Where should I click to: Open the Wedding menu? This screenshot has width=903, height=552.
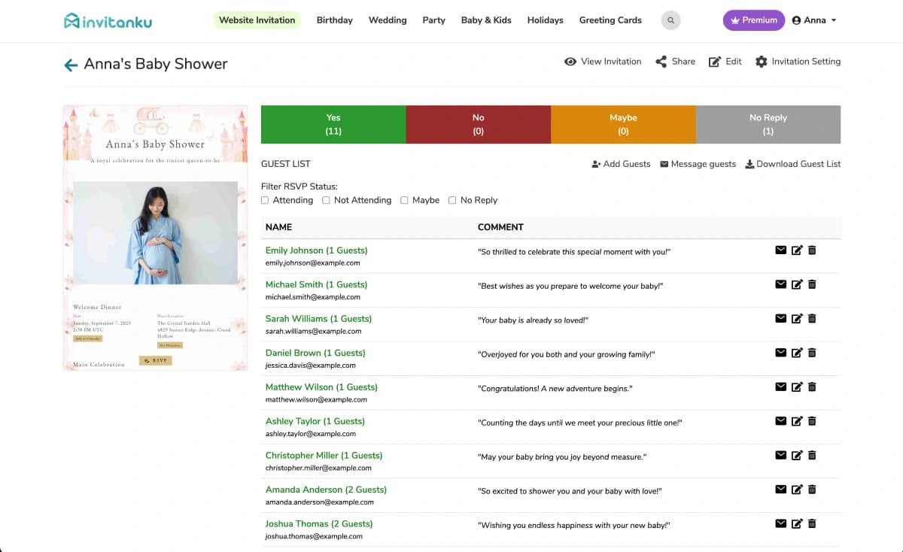(388, 20)
